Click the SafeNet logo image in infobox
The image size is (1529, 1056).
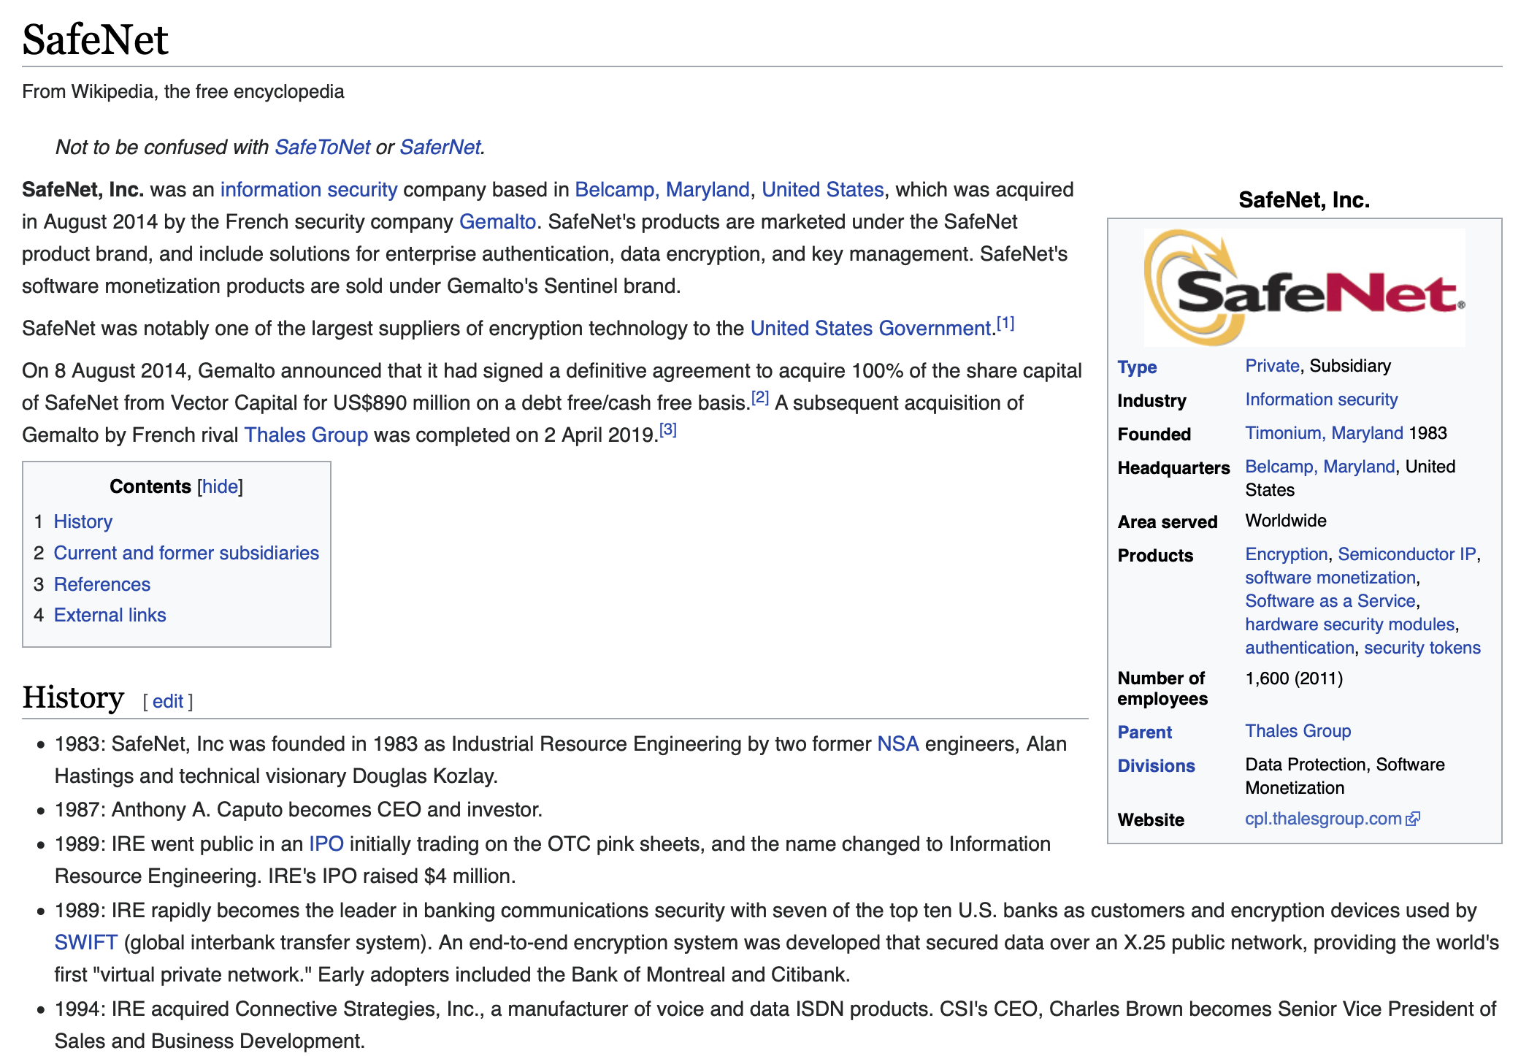point(1304,287)
